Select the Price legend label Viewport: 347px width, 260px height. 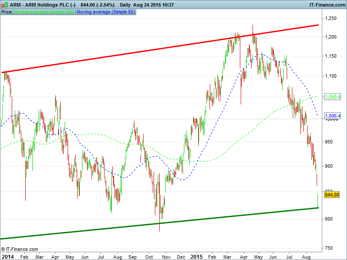7,12
